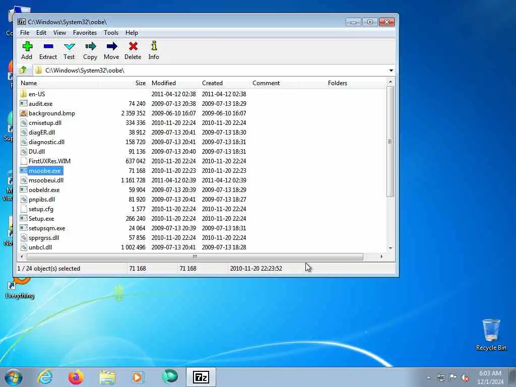This screenshot has height=387, width=516.
Task: Click the scroll right arrow of file list
Action: click(x=381, y=256)
